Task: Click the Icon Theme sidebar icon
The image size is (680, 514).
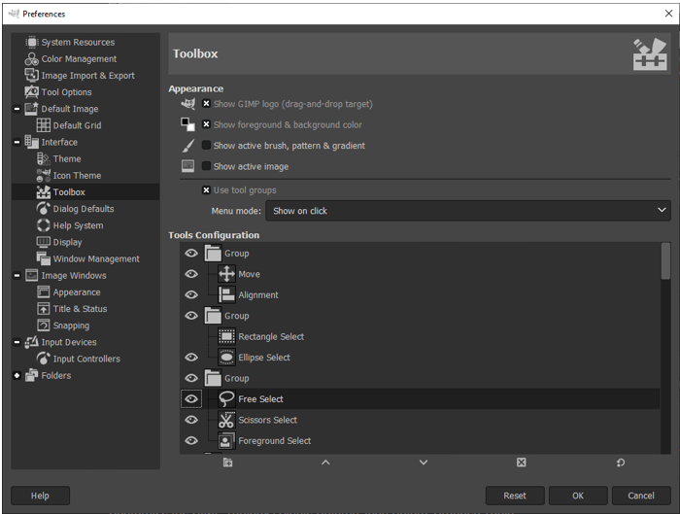Action: (x=44, y=176)
